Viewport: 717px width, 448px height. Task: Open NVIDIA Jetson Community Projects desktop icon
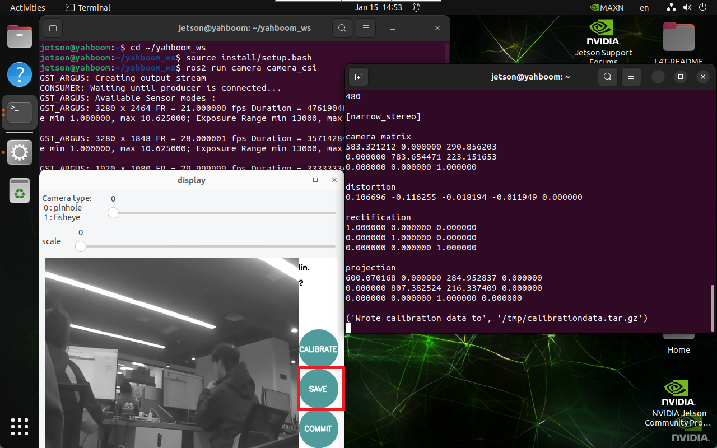coord(678,403)
